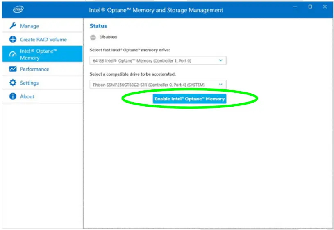
Task: Click the Performance chart icon
Action: (13, 69)
